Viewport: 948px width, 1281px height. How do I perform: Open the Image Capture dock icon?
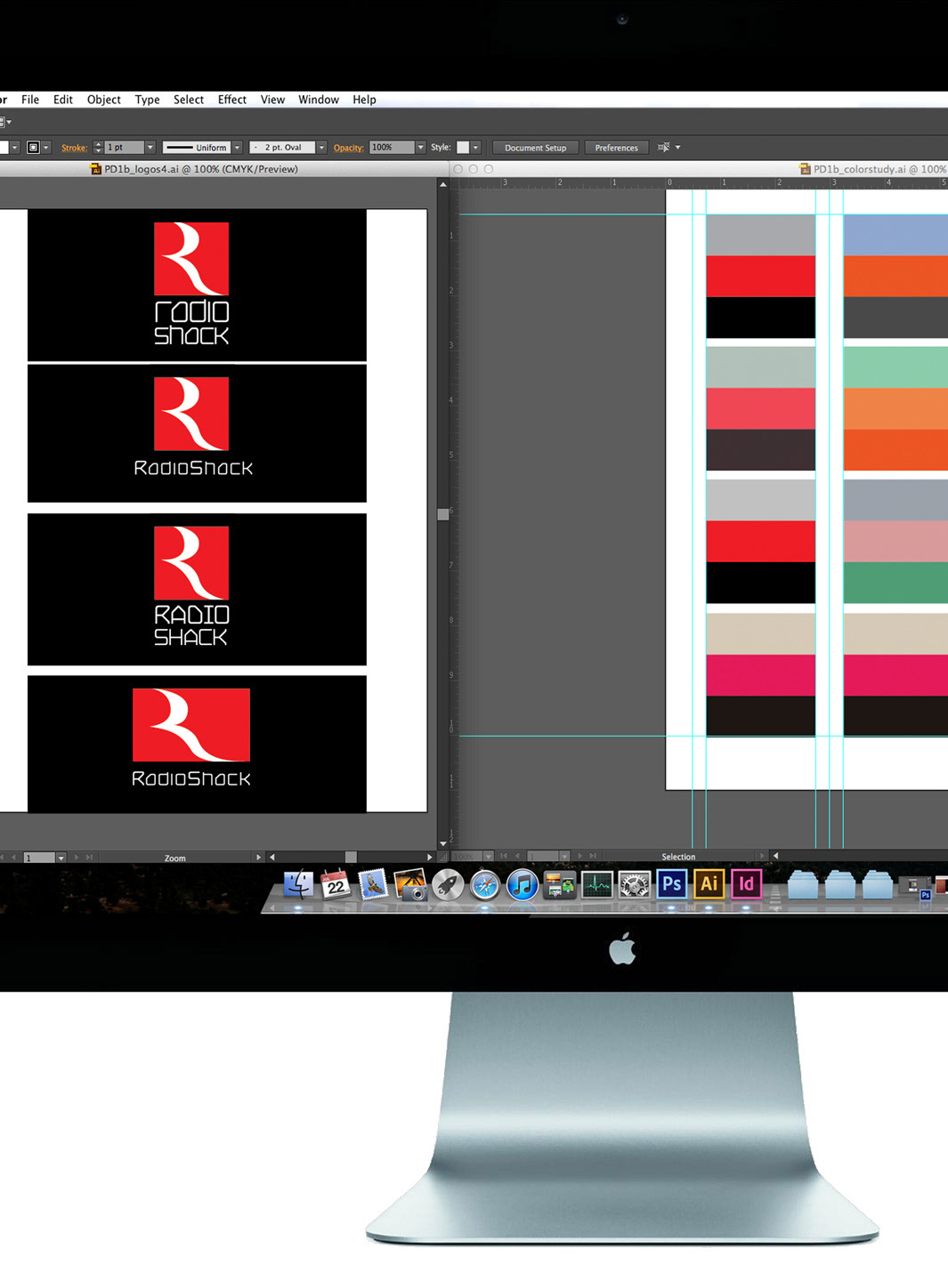560,885
